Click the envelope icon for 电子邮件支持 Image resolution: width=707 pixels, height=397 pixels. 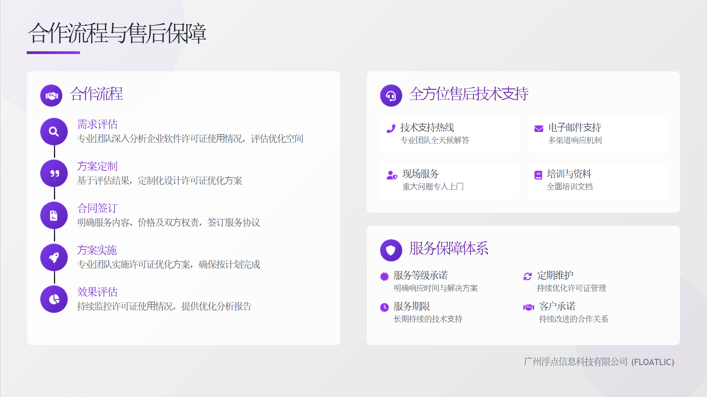pos(539,129)
